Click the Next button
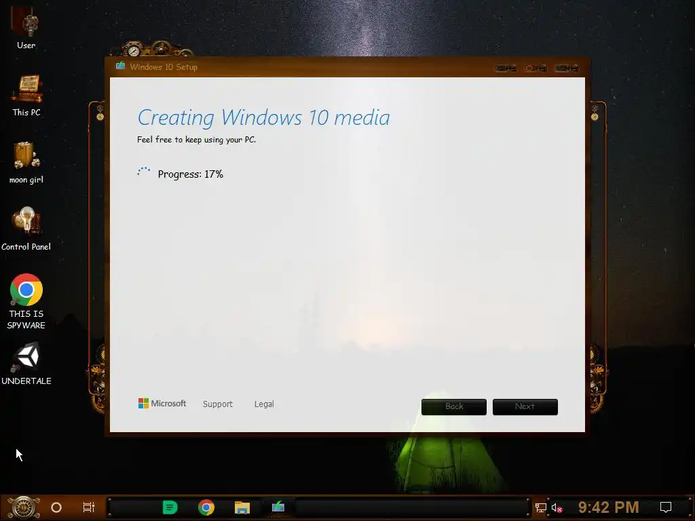 point(525,407)
